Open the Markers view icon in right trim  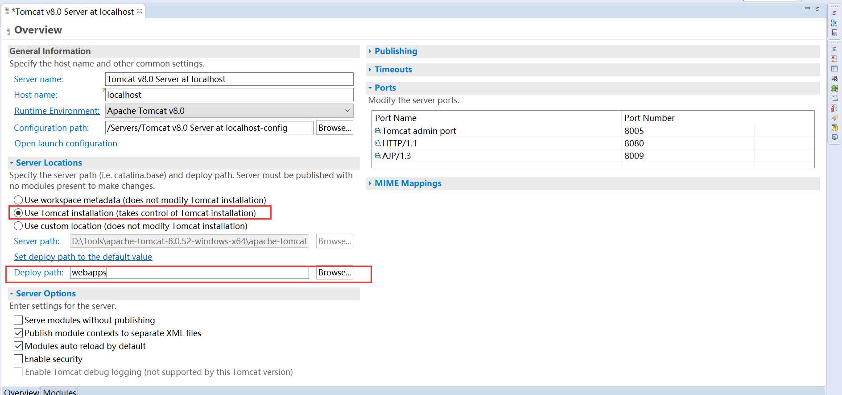[834, 59]
